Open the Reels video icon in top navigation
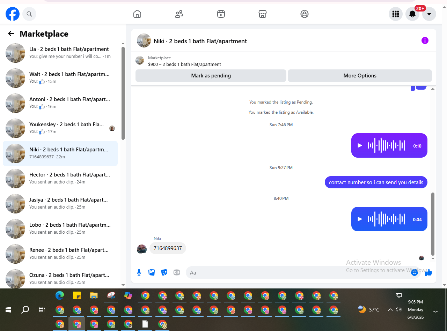 (x=221, y=14)
